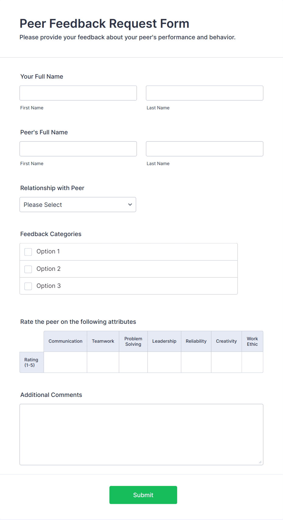
Task: Enable the Option 3 checkbox
Action: pyautogui.click(x=28, y=286)
